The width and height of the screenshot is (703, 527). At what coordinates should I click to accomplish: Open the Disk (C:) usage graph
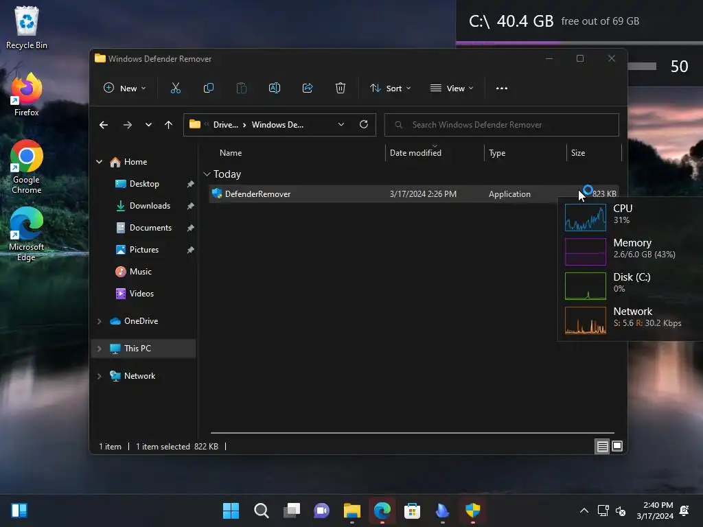pos(585,286)
